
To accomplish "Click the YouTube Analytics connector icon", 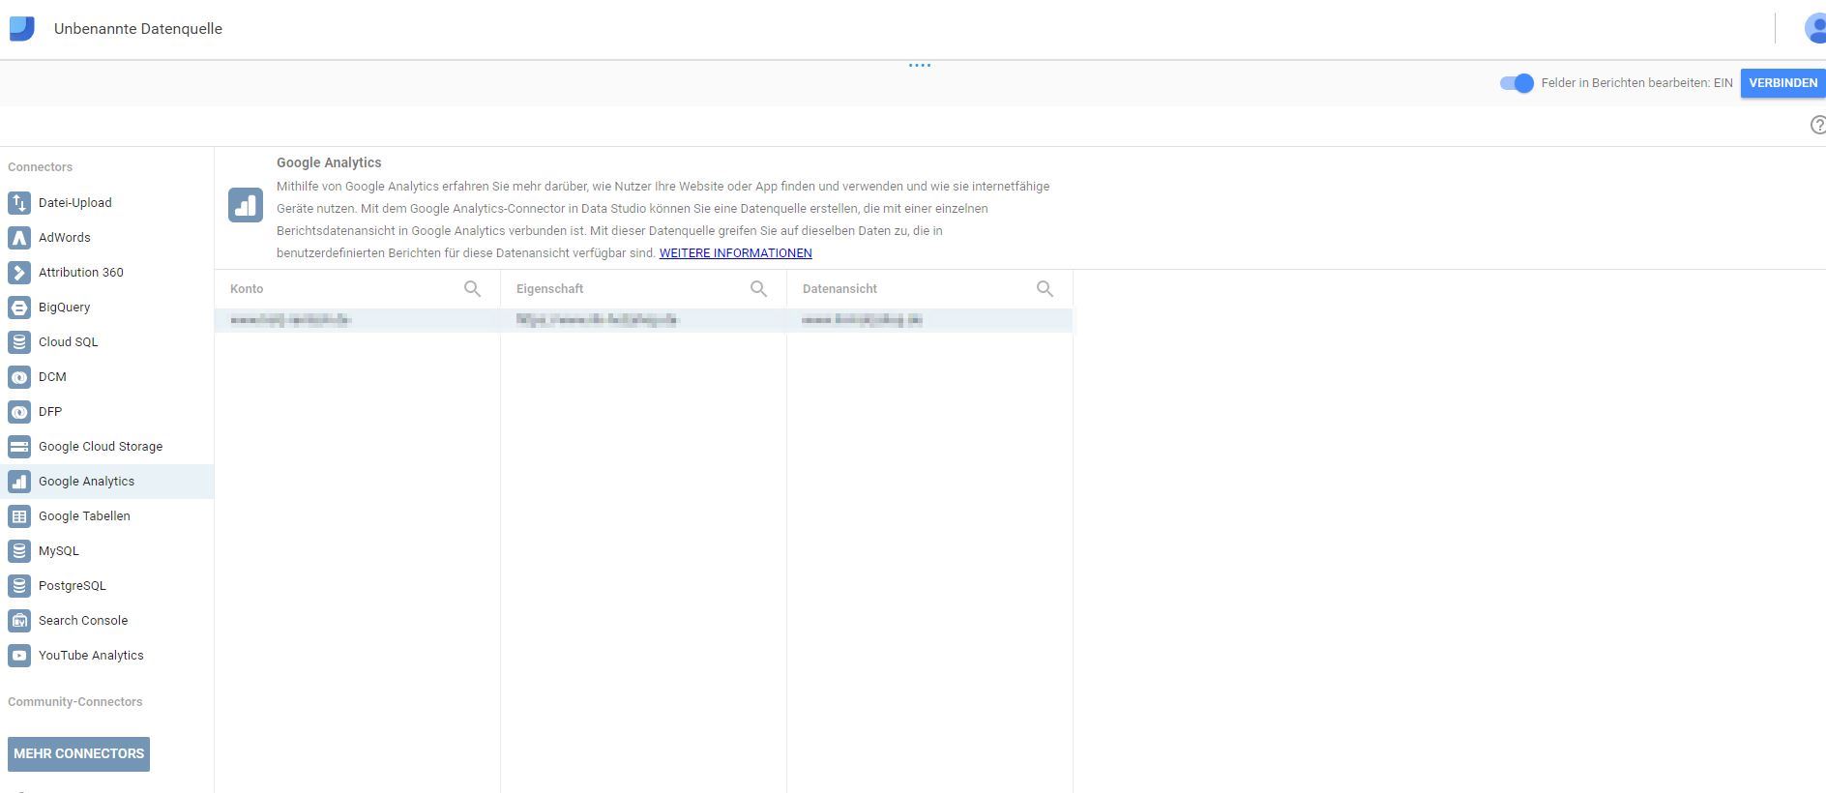I will coord(19,656).
